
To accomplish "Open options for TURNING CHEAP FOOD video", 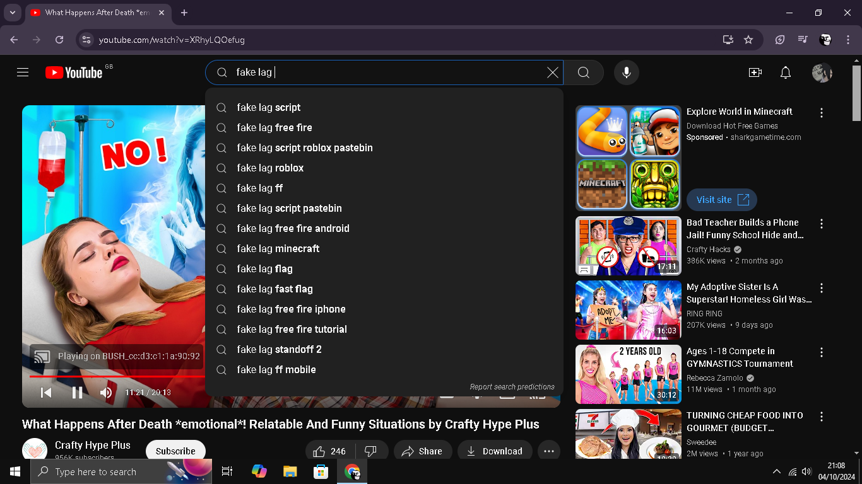I will pyautogui.click(x=822, y=417).
